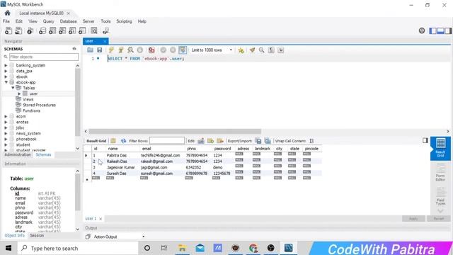Toggle autocommit mode icon
Screen dimensions: 453x255
point(183,50)
